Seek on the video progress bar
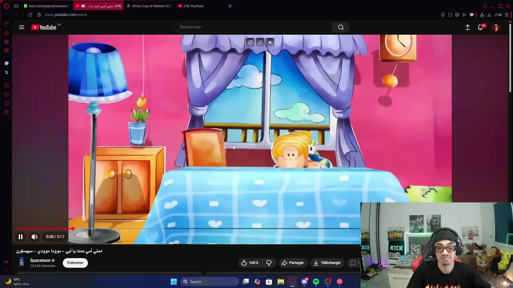 pyautogui.click(x=188, y=229)
